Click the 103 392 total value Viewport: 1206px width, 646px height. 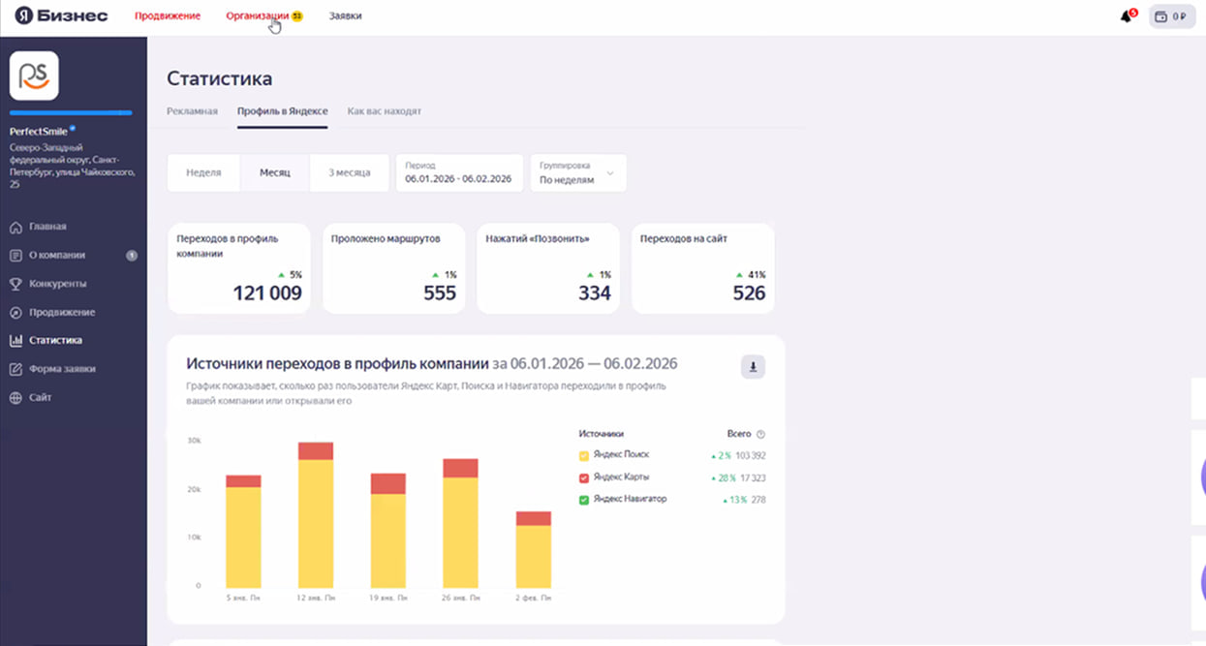click(751, 455)
